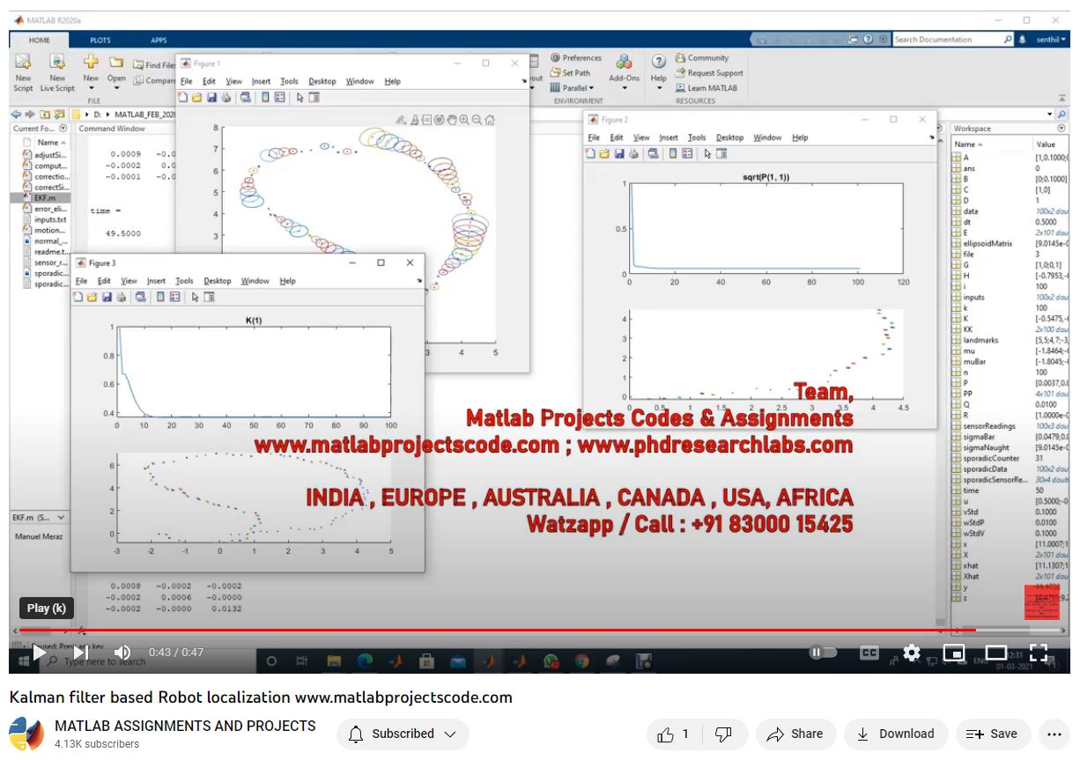Viewport: 1080px width, 760px height.
Task: Click the Save icon in the Figure 2 toolbar
Action: (619, 153)
